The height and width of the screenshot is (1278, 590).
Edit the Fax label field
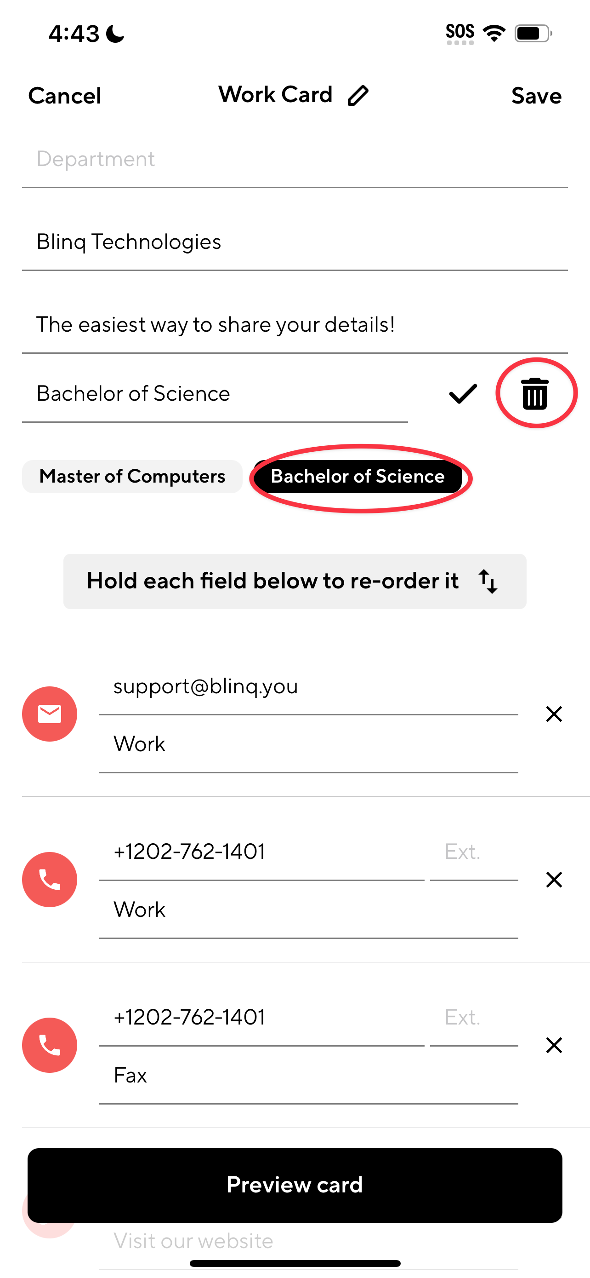click(x=309, y=1076)
